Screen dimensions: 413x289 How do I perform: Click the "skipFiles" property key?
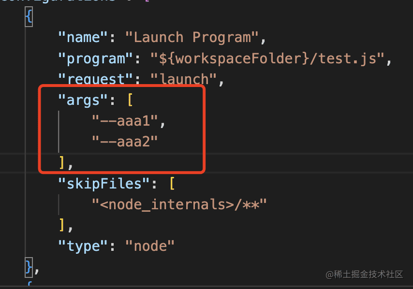[x=104, y=185]
